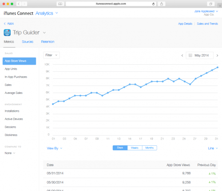Open the Filter dropdown

(52, 55)
